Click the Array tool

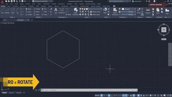pyautogui.click(x=44, y=14)
